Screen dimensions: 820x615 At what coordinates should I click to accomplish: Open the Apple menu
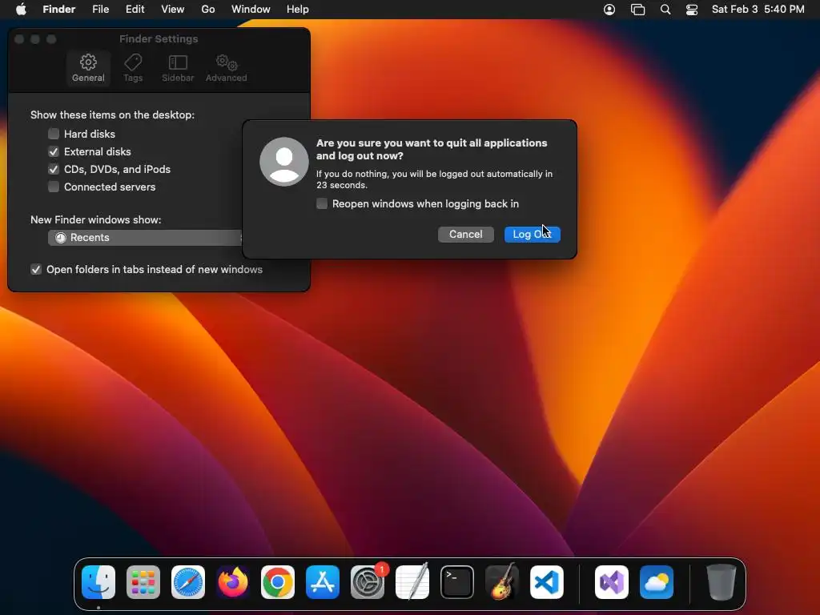click(x=21, y=10)
